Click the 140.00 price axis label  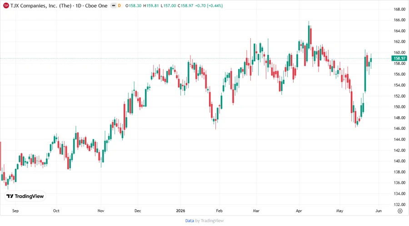(399, 161)
